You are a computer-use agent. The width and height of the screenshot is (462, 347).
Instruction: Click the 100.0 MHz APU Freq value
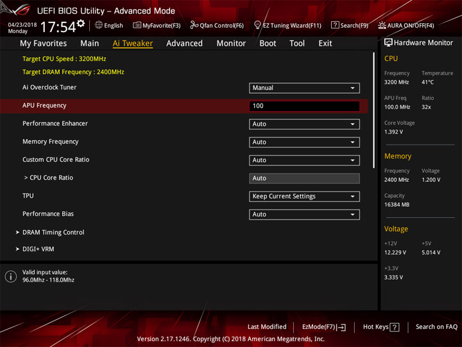[x=397, y=107]
